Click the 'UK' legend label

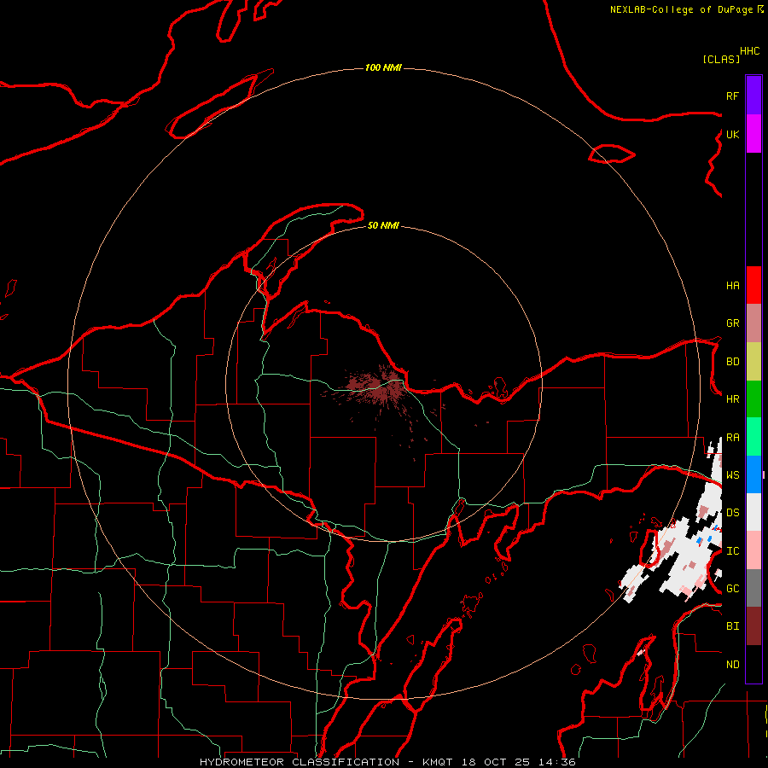click(x=732, y=134)
